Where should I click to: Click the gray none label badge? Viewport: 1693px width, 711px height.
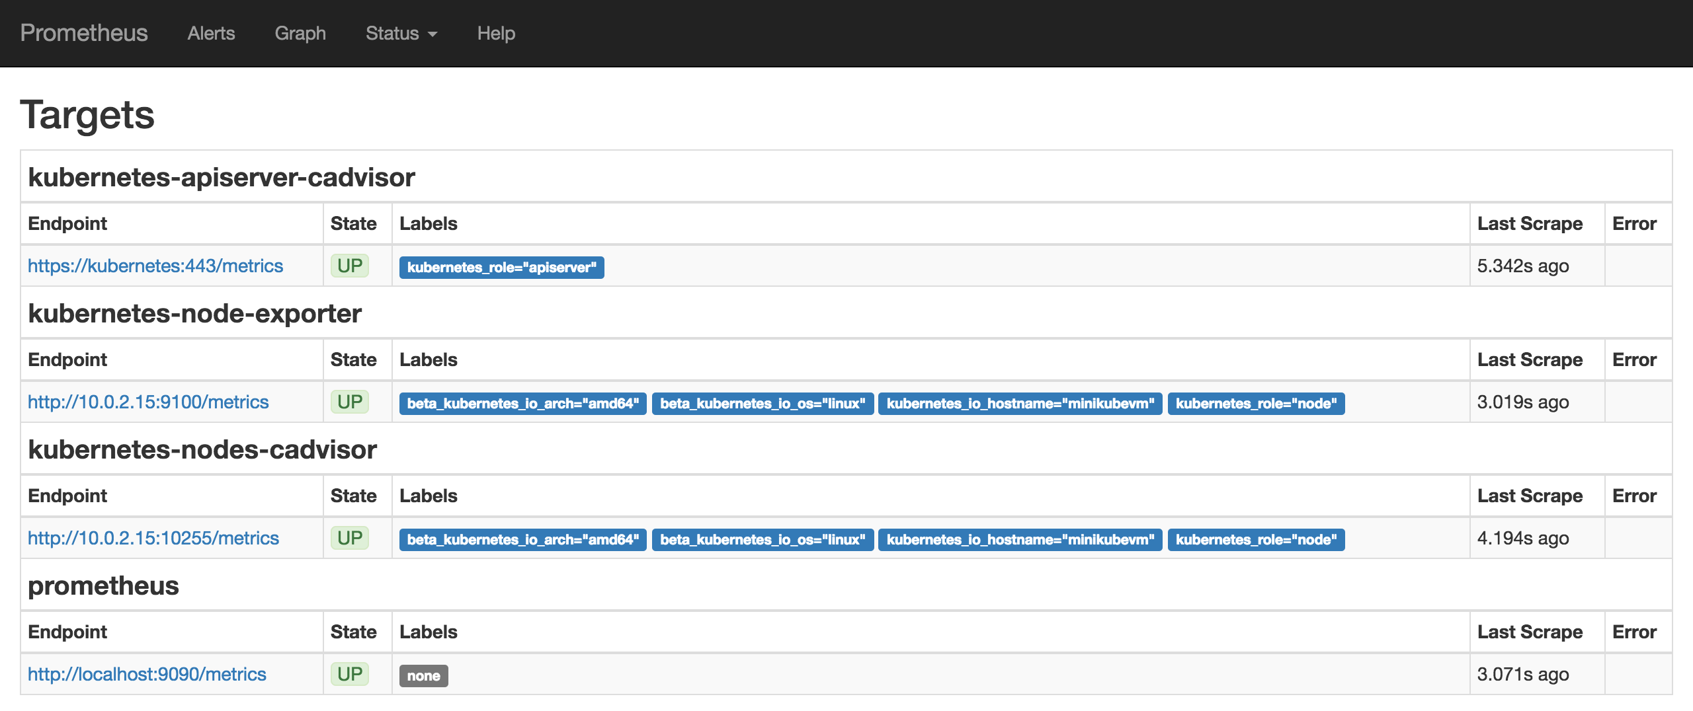(x=423, y=676)
